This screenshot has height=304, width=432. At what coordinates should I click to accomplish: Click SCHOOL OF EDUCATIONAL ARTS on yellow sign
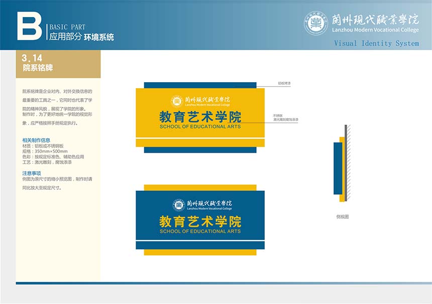[x=200, y=127]
